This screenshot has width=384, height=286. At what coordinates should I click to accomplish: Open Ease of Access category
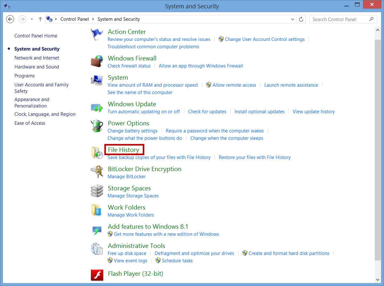pos(30,123)
